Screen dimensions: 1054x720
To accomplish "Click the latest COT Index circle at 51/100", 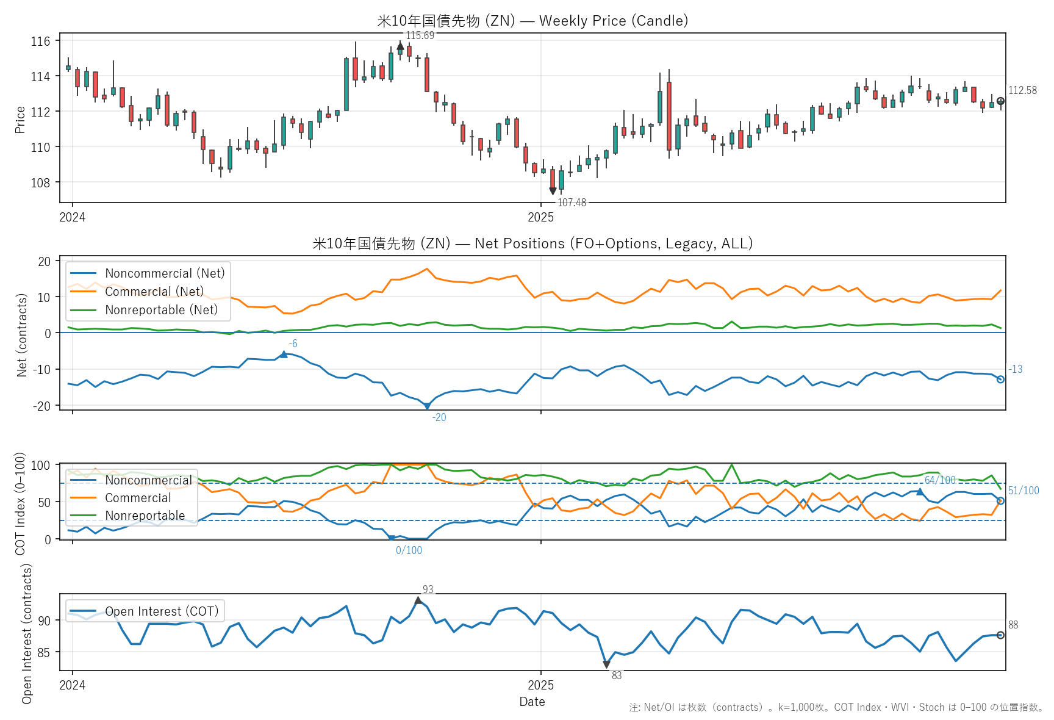I will pos(1000,501).
